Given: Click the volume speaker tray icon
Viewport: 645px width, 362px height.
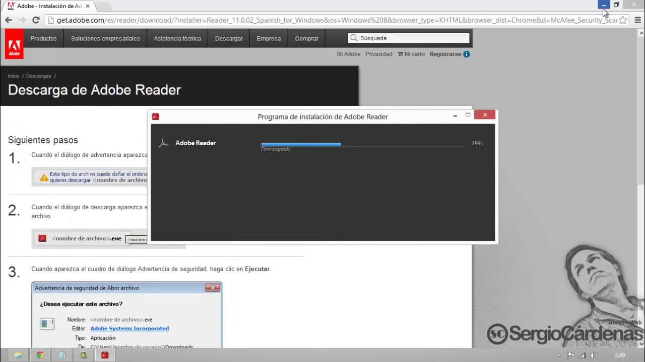Looking at the screenshot, I should coord(593,355).
